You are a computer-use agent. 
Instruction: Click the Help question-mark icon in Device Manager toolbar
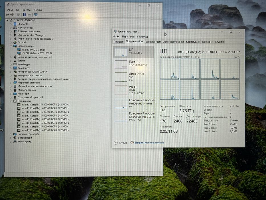click(x=25, y=15)
